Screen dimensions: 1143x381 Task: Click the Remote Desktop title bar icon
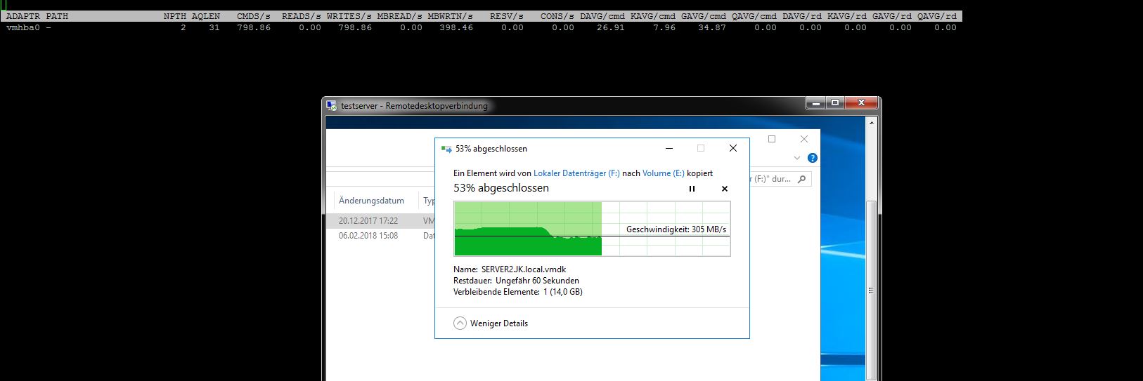pyautogui.click(x=332, y=106)
